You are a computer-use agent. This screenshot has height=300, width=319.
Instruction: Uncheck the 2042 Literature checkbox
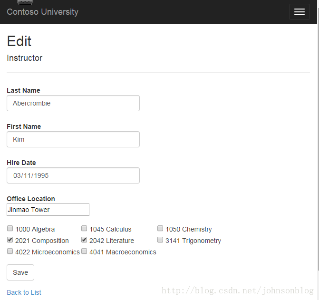click(x=84, y=240)
